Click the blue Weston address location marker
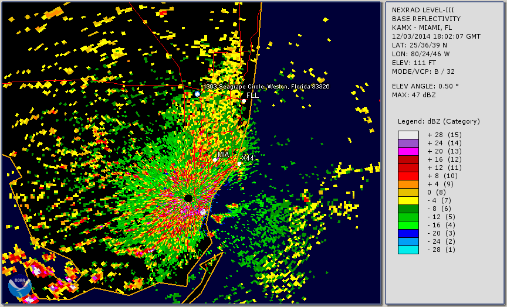 (197, 94)
